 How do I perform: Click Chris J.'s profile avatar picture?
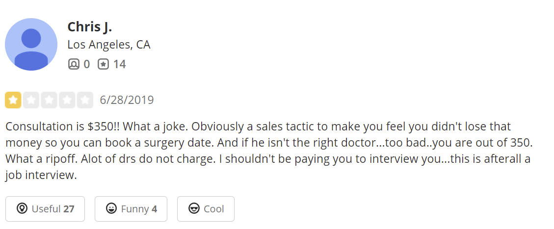click(x=31, y=44)
